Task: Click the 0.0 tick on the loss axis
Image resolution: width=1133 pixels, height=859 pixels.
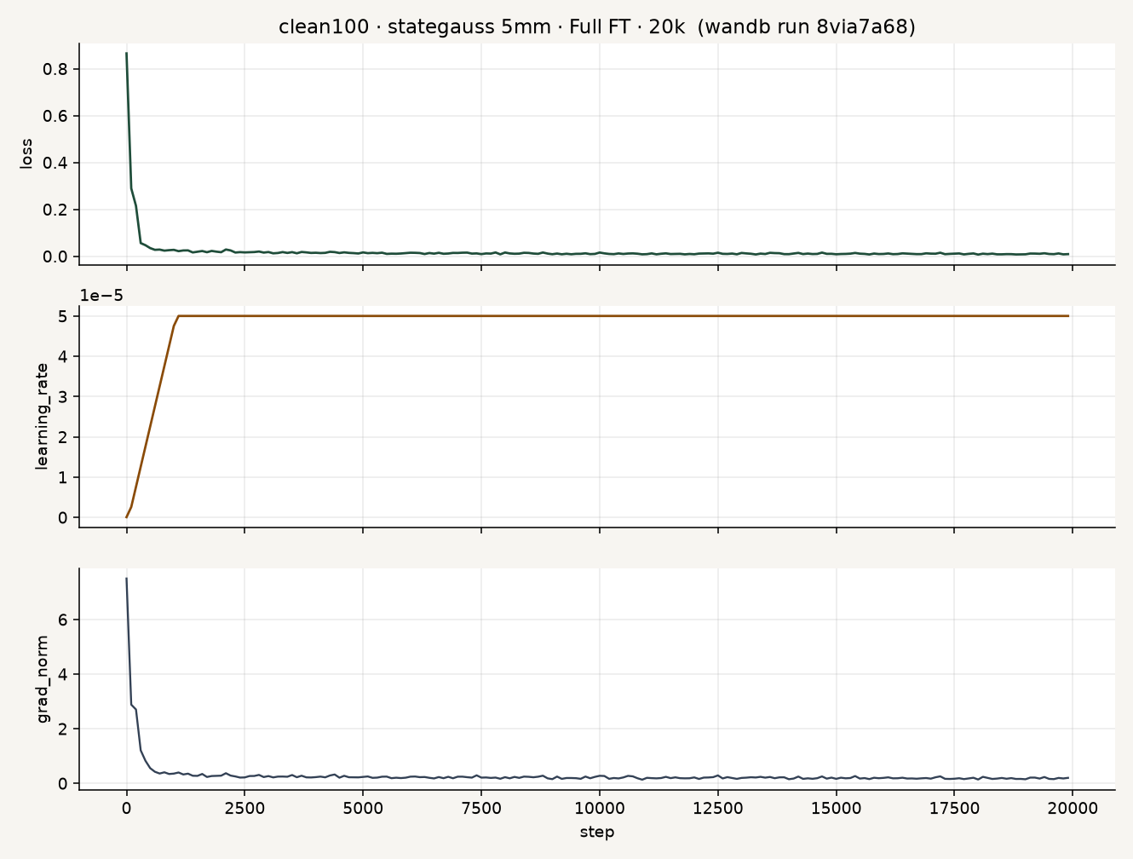Action: 55,257
